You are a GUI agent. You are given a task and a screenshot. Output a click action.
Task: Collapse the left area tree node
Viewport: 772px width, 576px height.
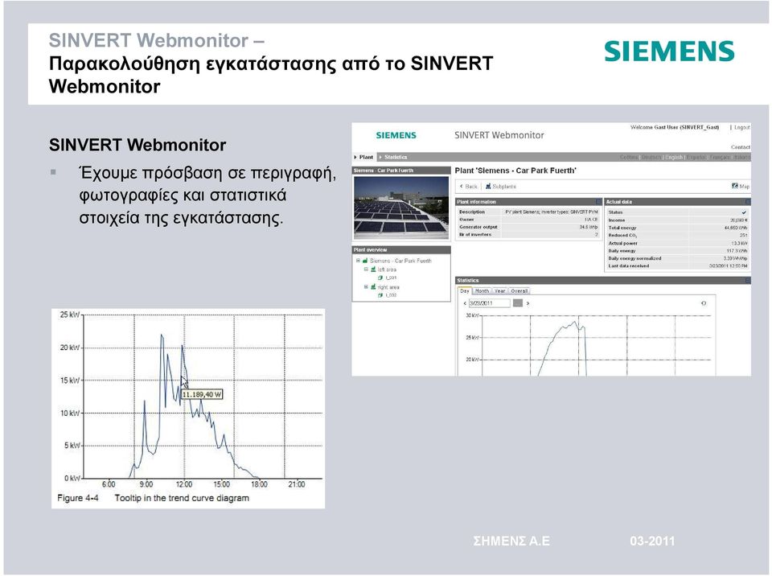[x=367, y=269]
